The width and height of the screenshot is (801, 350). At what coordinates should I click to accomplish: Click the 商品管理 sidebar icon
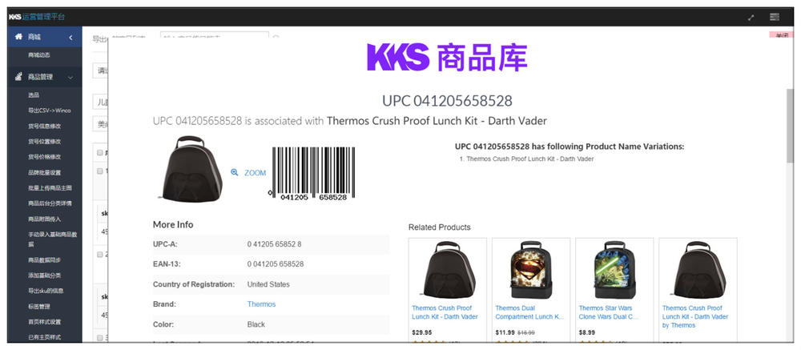(19, 77)
